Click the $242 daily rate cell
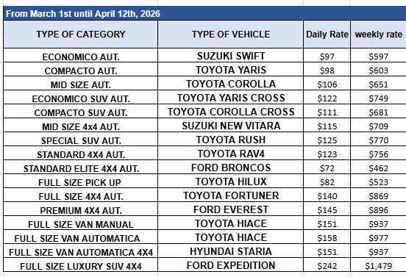 click(x=327, y=265)
